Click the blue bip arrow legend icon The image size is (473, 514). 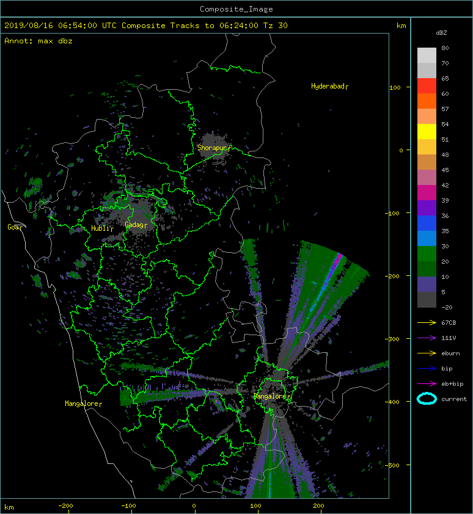pos(427,369)
